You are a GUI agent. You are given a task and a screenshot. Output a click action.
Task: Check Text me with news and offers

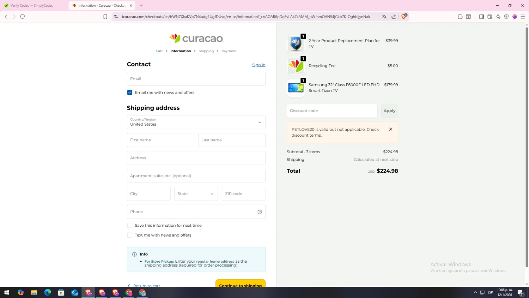[130, 235]
